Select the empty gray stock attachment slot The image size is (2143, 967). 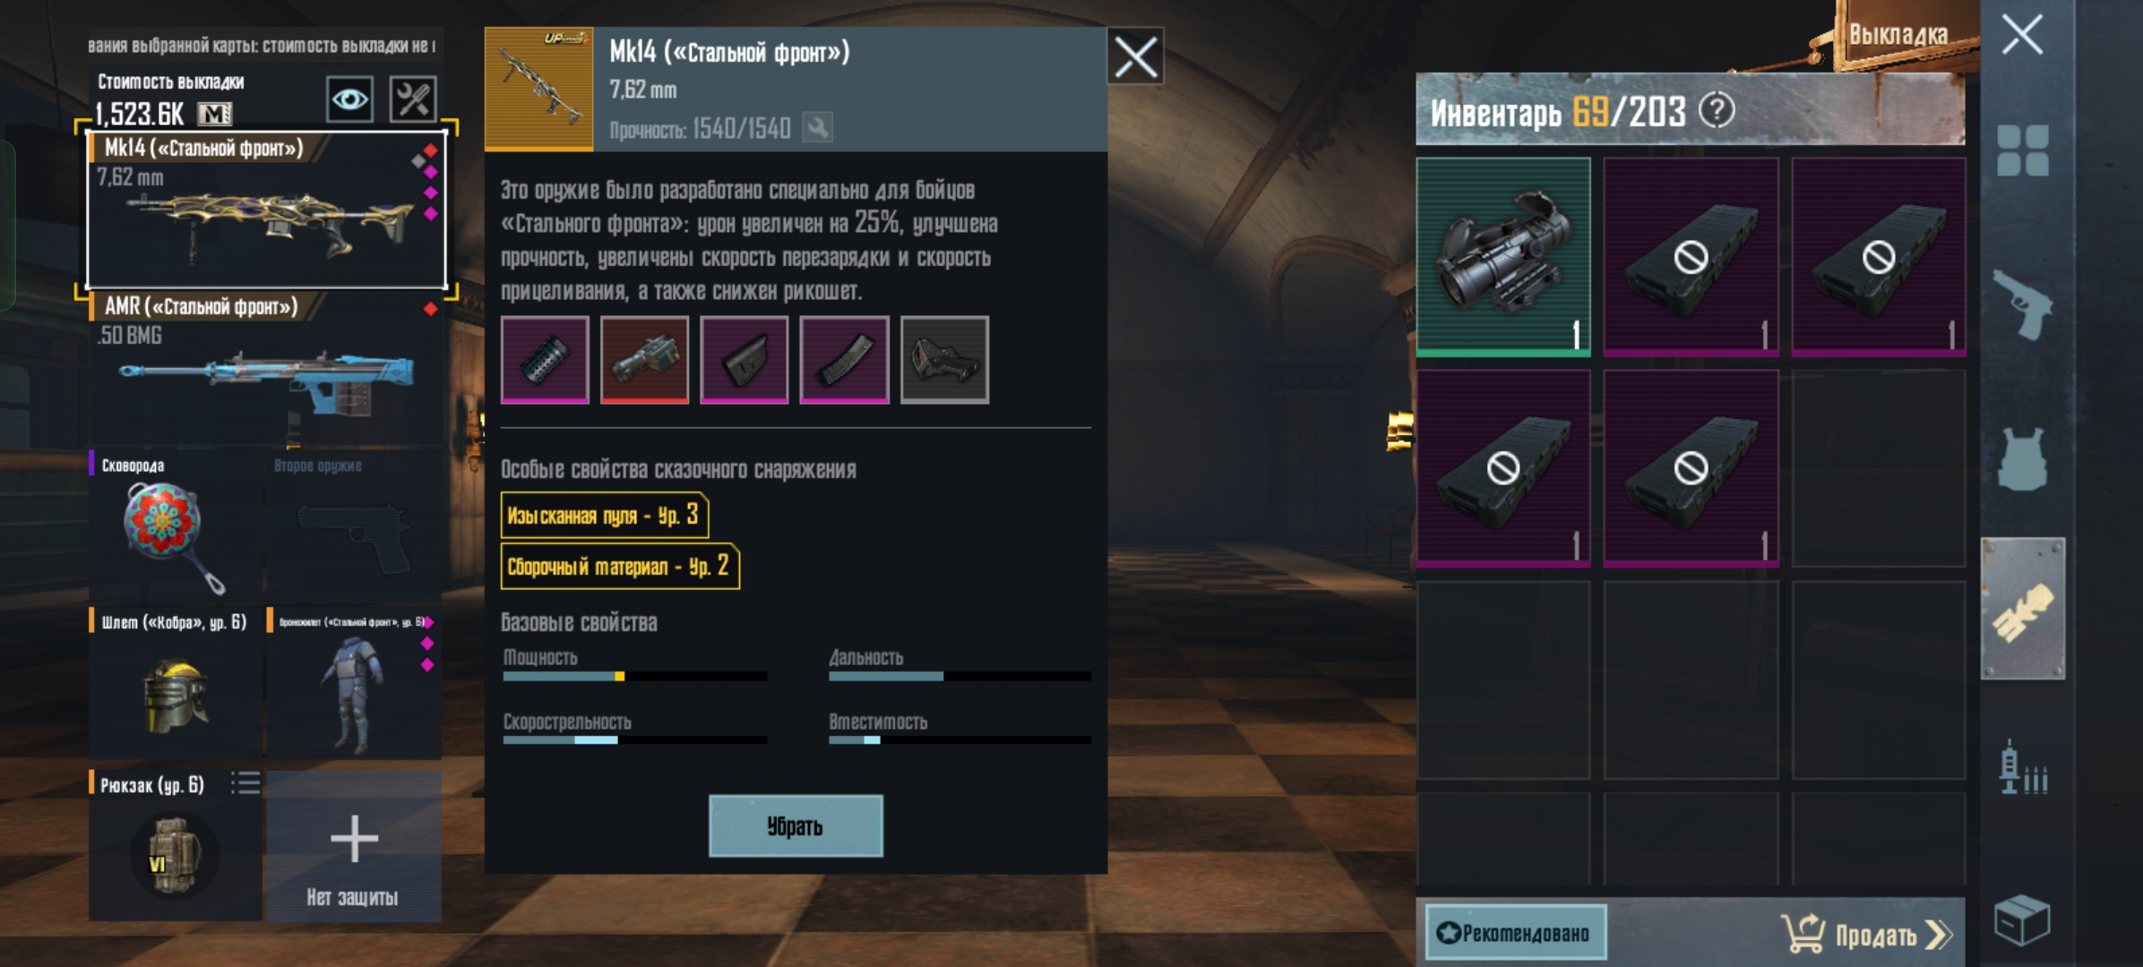[944, 360]
